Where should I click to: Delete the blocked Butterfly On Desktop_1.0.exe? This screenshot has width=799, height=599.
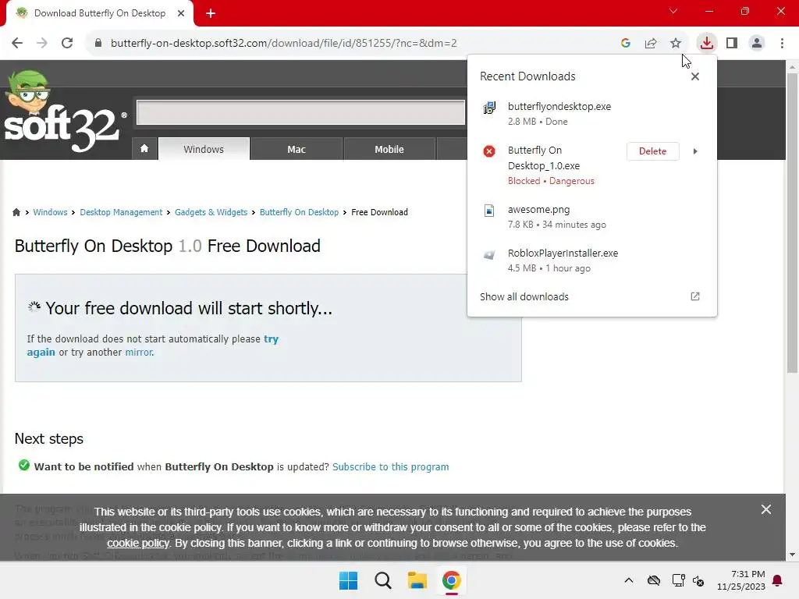(x=653, y=151)
